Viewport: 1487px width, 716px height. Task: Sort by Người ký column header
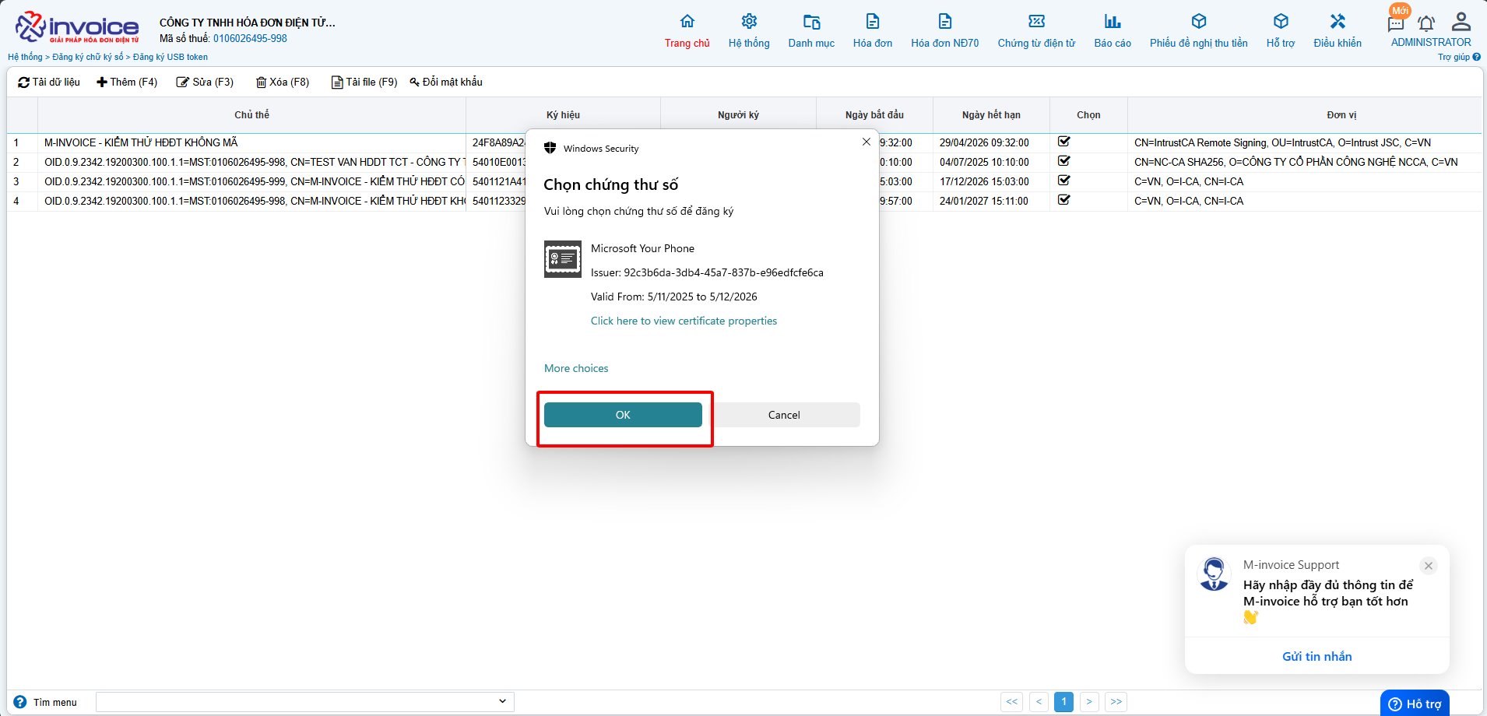coord(738,114)
